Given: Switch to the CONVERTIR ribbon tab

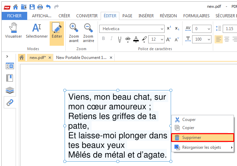Looking at the screenshot, I should (x=87, y=16).
